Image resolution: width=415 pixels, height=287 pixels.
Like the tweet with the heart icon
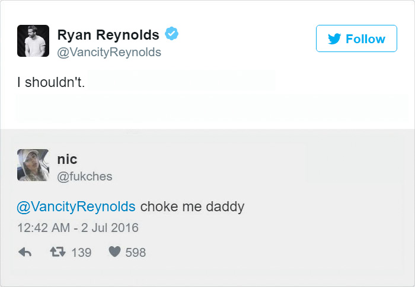tap(114, 253)
